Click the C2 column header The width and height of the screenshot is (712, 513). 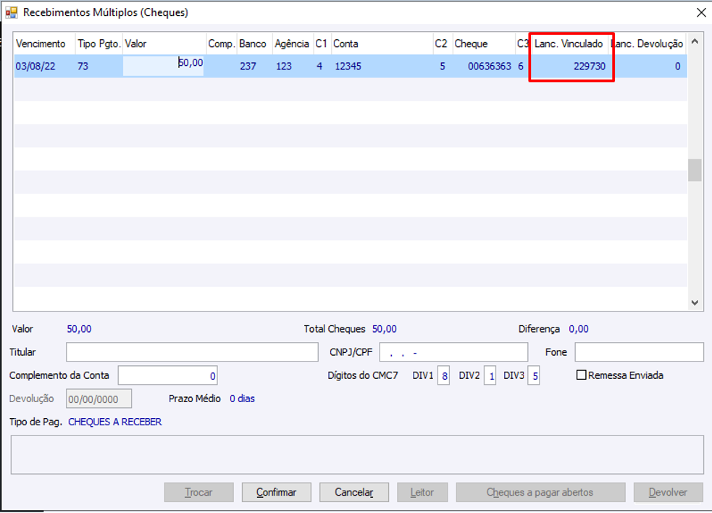(x=443, y=43)
